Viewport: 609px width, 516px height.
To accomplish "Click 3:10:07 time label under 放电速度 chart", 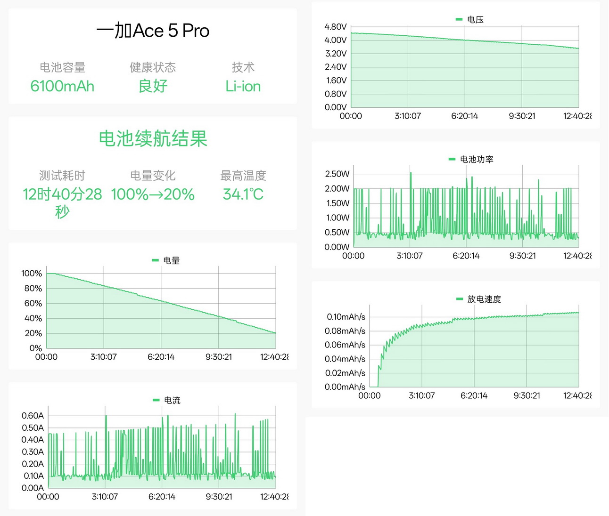I will pos(422,396).
